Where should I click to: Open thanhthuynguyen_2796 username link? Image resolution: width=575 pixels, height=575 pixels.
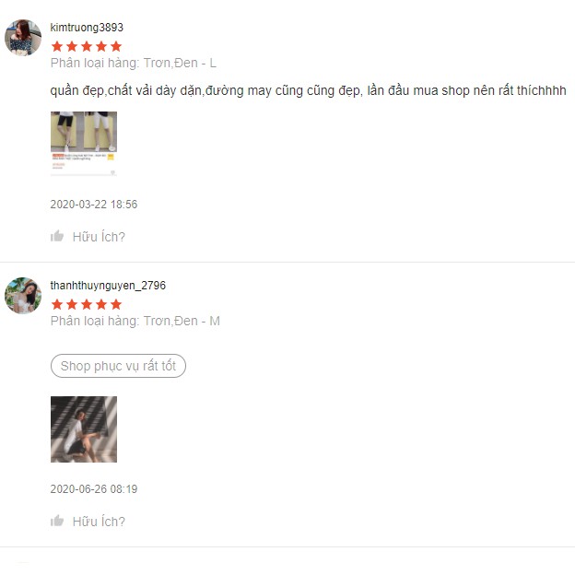[x=108, y=286]
